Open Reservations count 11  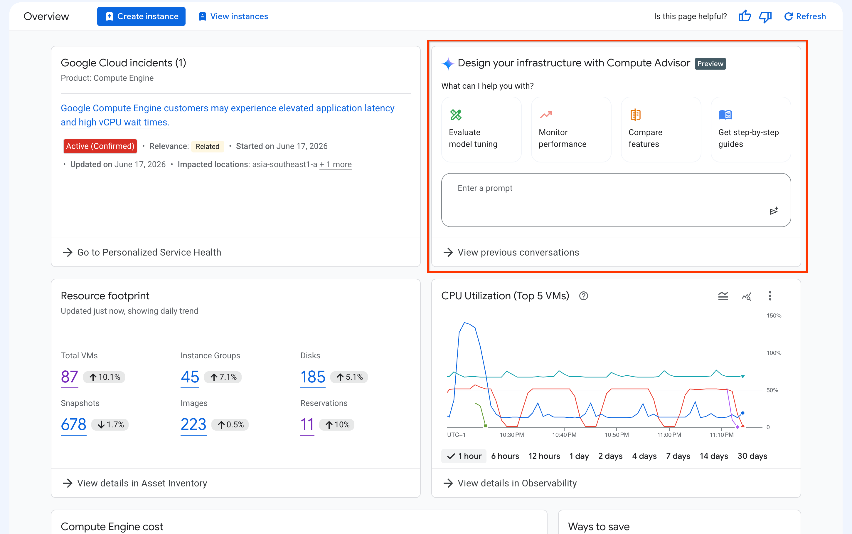click(307, 424)
